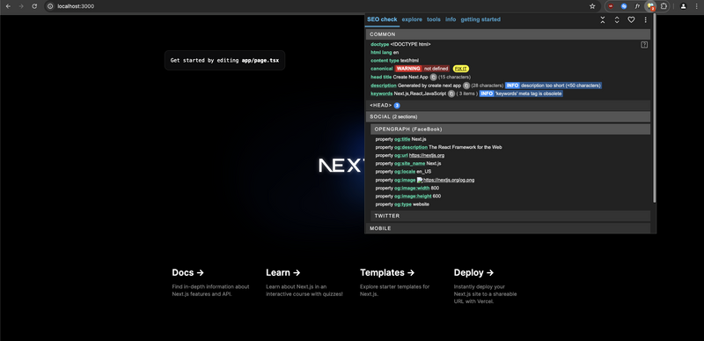Click the og:locale en_US row
The width and height of the screenshot is (704, 341).
click(x=403, y=172)
